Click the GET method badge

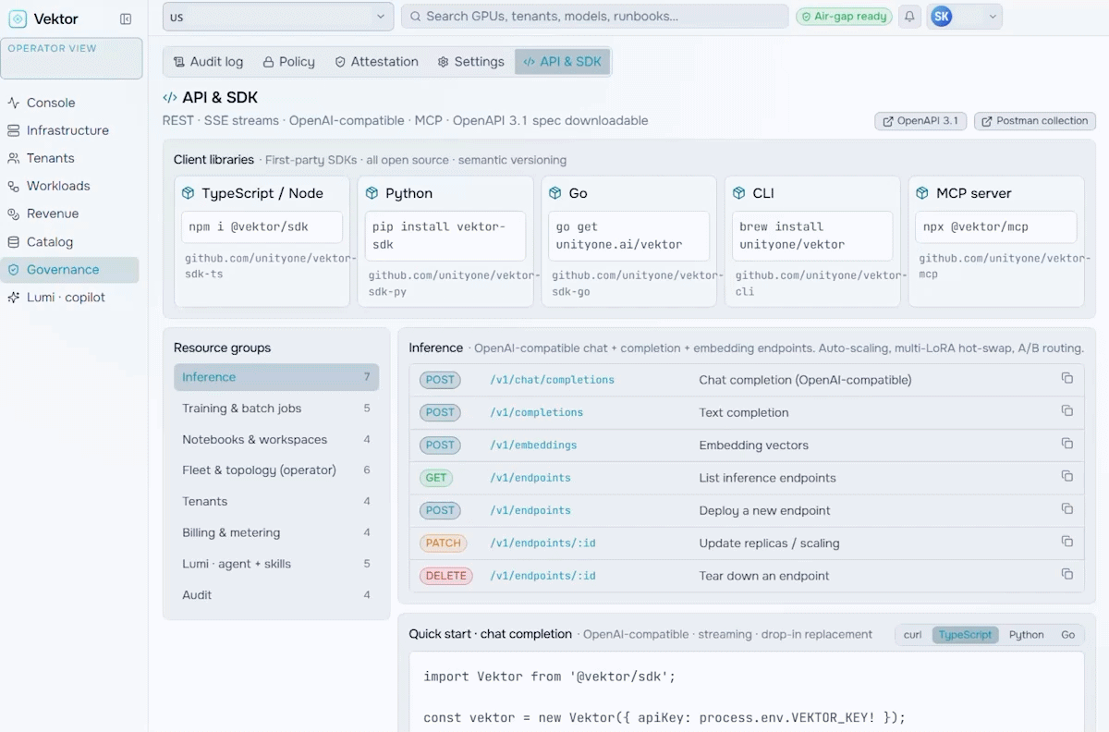(x=436, y=478)
